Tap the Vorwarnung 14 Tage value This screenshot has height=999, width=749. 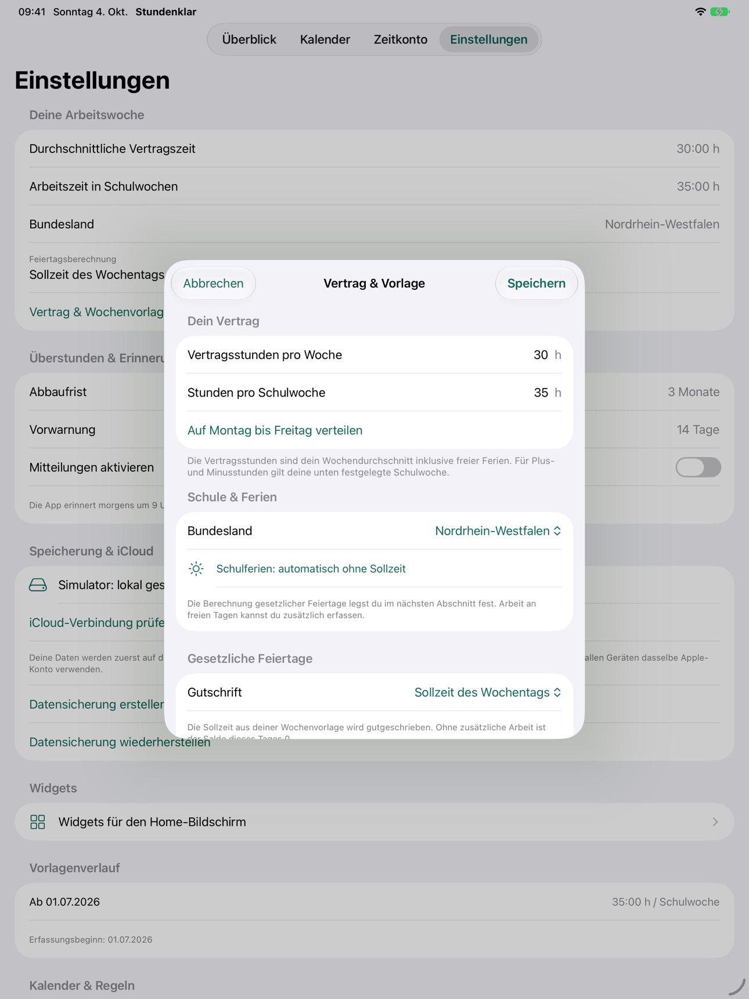pyautogui.click(x=698, y=430)
